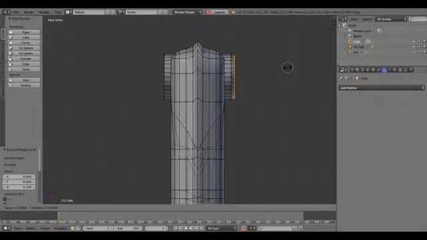Toggle Fill light selectability arrow
Image resolution: width=427 pixels, height=240 pixels.
pyautogui.click(x=419, y=47)
